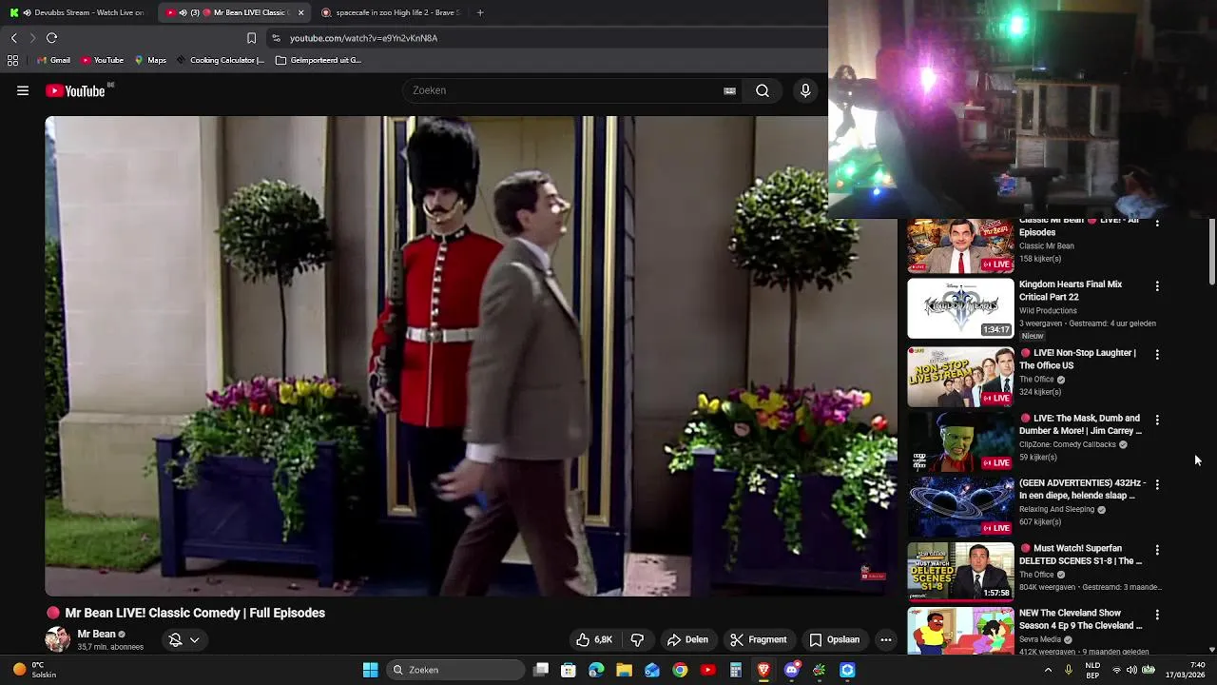
Task: Open Google Chrome from the taskbar
Action: pos(680,670)
